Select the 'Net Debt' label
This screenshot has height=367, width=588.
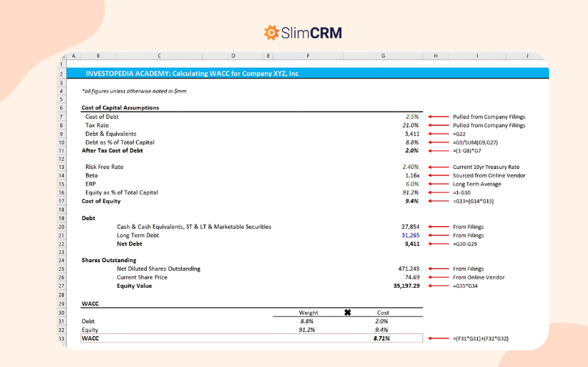129,244
